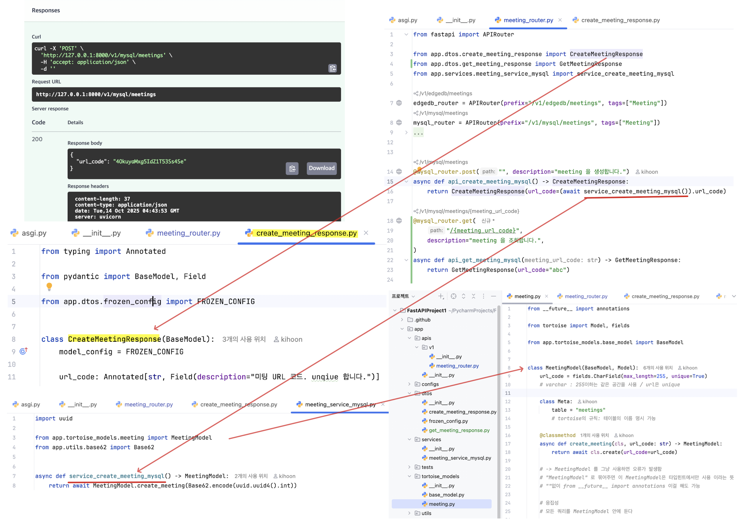The image size is (742, 523).
Task: Click the collapse-all icon in project panel
Action: coord(473,296)
